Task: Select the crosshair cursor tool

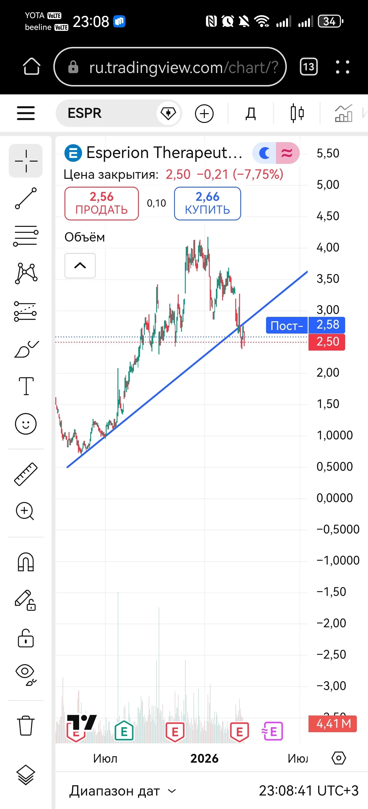Action: click(26, 161)
